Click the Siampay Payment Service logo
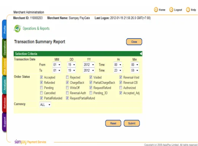198x146 pixels. pyautogui.click(x=30, y=142)
